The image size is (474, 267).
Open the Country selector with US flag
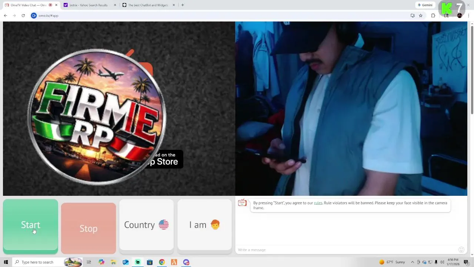click(x=146, y=225)
